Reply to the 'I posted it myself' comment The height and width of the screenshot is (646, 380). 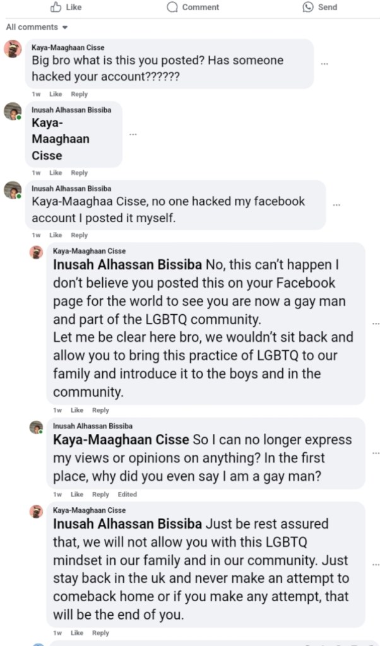(x=80, y=235)
